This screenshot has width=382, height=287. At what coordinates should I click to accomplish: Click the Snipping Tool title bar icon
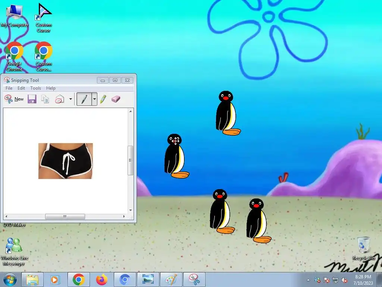(7, 80)
